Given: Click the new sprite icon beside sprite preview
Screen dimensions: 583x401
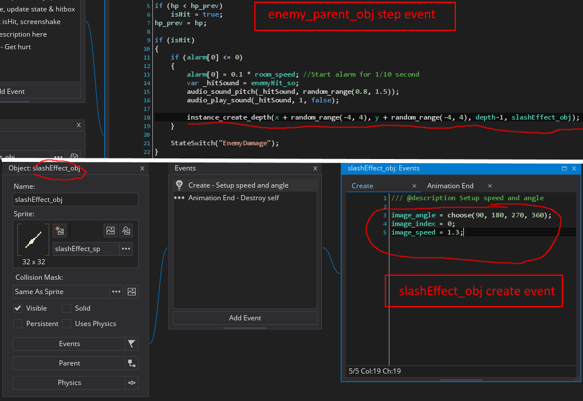Looking at the screenshot, I should click(x=60, y=231).
